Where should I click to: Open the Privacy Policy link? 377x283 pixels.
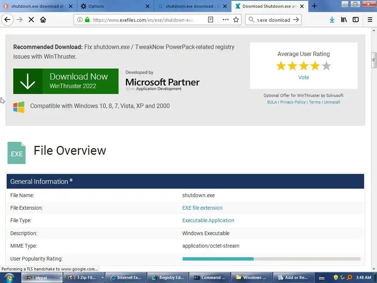(293, 102)
